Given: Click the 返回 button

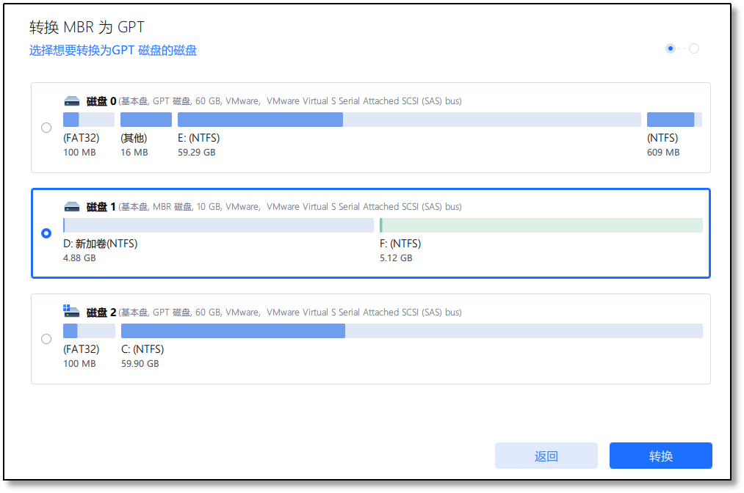Looking at the screenshot, I should (546, 456).
